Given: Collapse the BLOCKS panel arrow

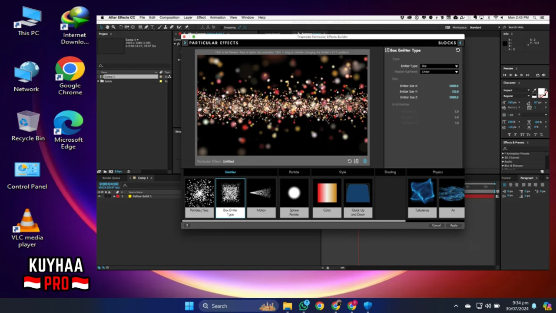Looking at the screenshot, I should click(460, 43).
